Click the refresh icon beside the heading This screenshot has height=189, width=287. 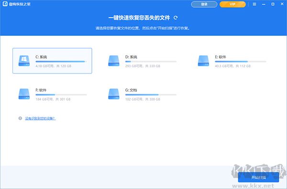click(176, 18)
